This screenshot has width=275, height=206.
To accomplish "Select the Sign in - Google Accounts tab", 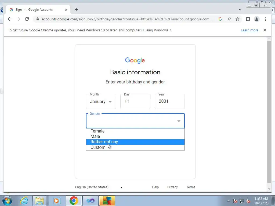I will [38, 10].
